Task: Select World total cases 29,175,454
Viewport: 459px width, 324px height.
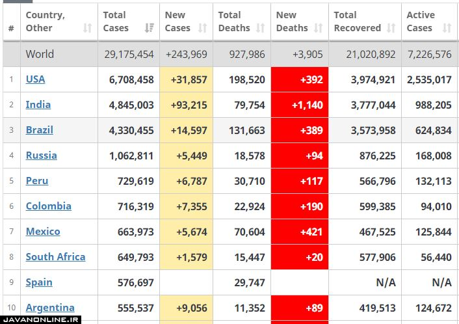Action: [129, 54]
